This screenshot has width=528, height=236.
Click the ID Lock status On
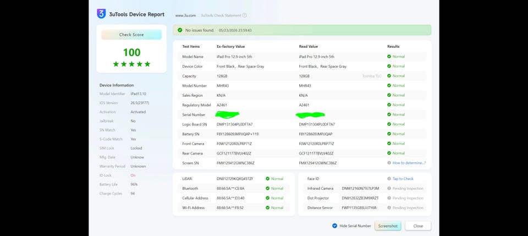click(133, 175)
